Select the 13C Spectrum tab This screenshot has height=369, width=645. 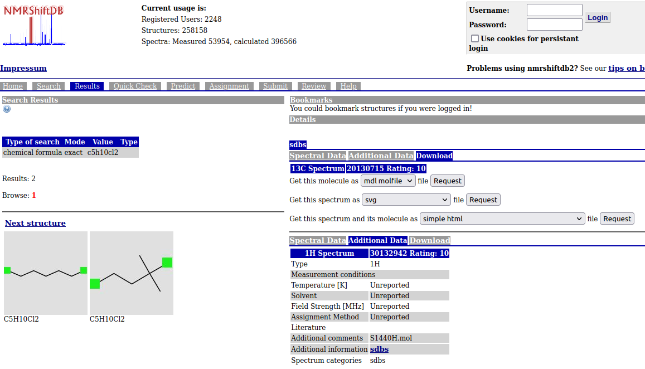point(317,168)
